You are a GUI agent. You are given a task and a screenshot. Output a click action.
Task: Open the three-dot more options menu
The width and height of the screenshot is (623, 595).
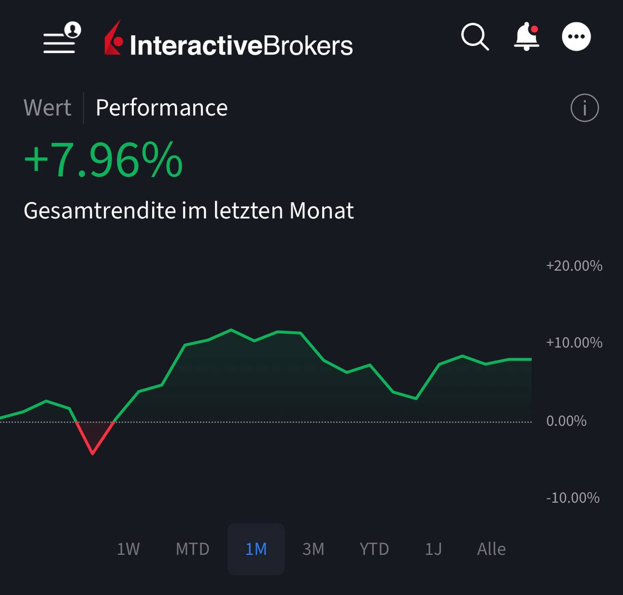[576, 37]
